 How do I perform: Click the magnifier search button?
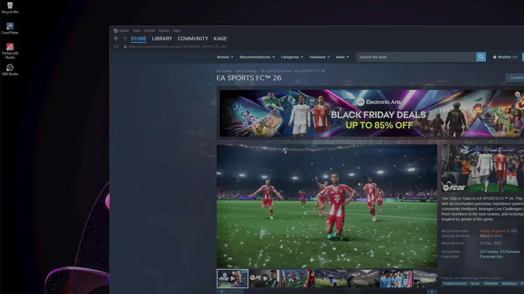[x=481, y=57]
